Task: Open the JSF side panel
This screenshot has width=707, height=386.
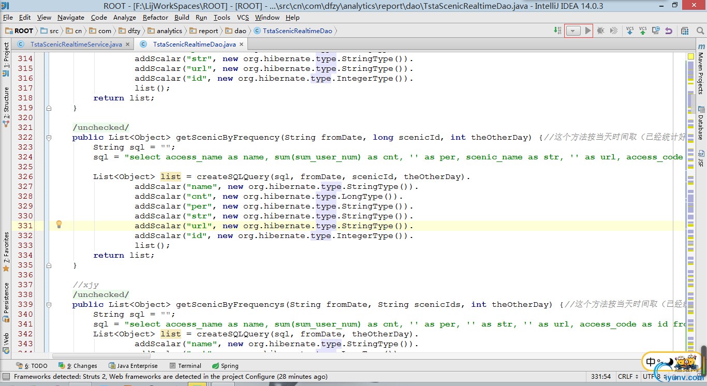Action: pos(701,158)
